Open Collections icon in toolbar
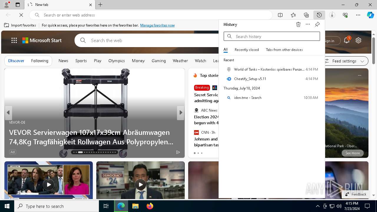 306,15
